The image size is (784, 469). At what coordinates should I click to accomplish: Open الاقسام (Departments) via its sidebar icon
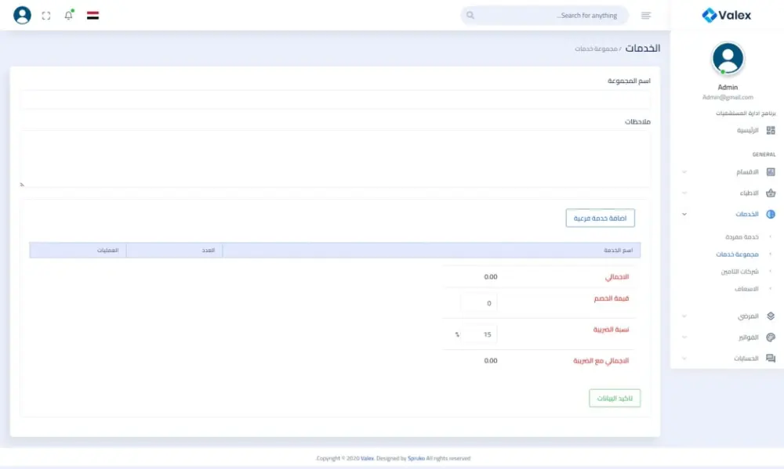point(771,171)
